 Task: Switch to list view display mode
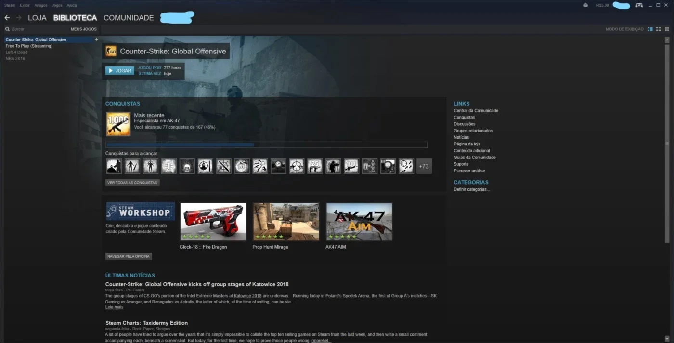[659, 29]
